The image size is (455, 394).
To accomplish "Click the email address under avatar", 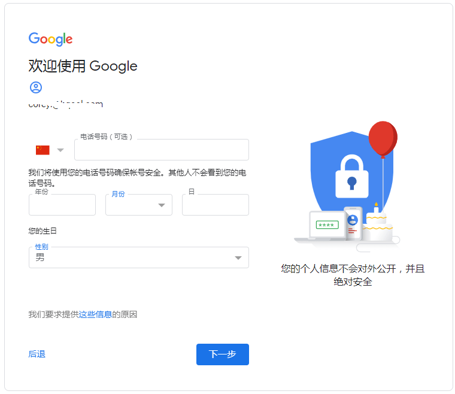I will (66, 104).
